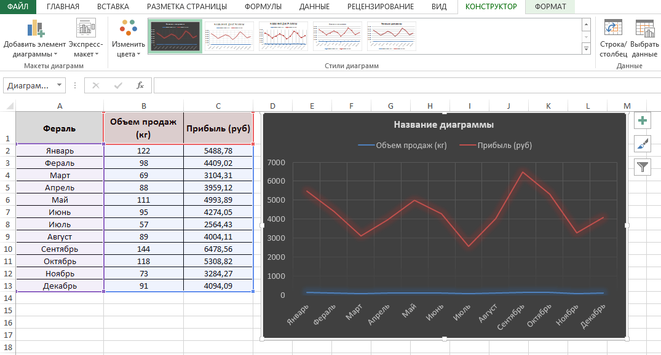Click the formula bar input field

click(406, 85)
